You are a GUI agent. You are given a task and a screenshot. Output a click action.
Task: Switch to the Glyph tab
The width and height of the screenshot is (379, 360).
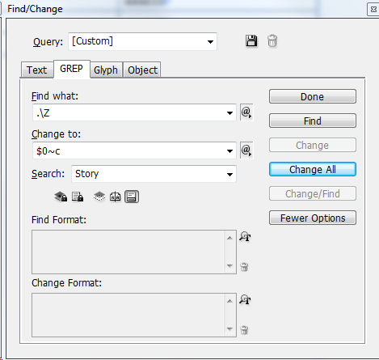106,70
